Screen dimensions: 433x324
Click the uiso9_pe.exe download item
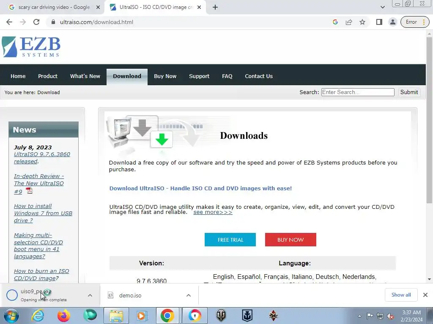pos(43,295)
